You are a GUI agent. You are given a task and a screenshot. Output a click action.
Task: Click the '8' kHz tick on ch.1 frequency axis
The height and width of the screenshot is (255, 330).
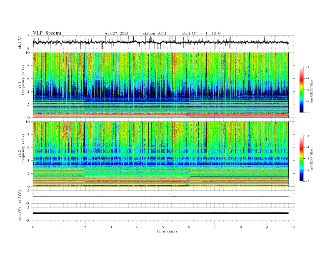pos(29,66)
